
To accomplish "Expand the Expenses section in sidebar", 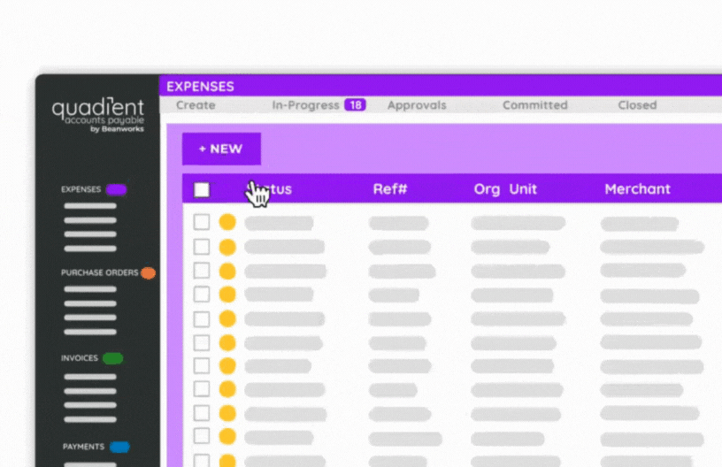I will [81, 189].
